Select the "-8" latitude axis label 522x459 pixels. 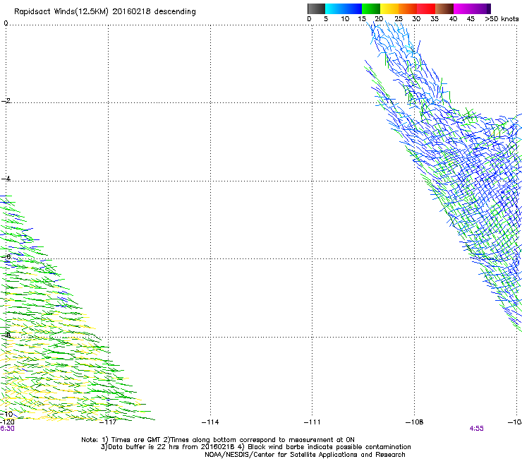(6, 335)
